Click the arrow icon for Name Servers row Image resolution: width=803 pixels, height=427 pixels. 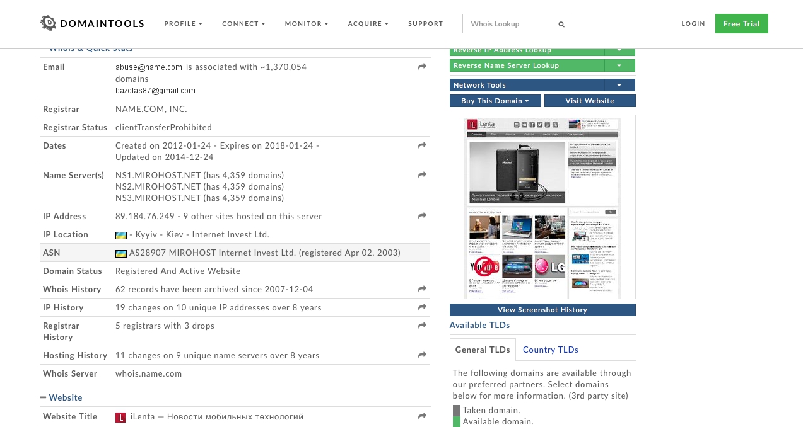tap(422, 175)
